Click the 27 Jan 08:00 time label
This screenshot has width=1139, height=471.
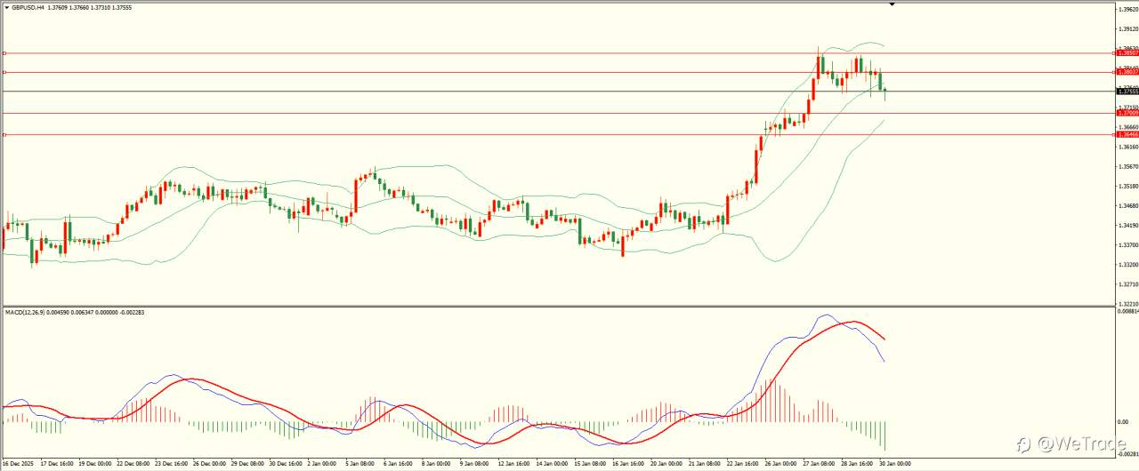[x=820, y=463]
